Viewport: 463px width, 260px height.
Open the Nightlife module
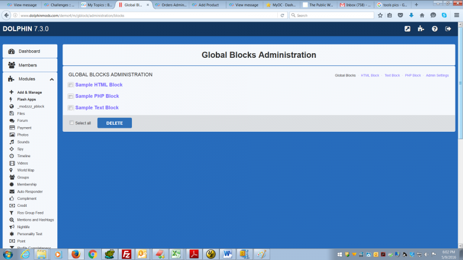point(23,226)
